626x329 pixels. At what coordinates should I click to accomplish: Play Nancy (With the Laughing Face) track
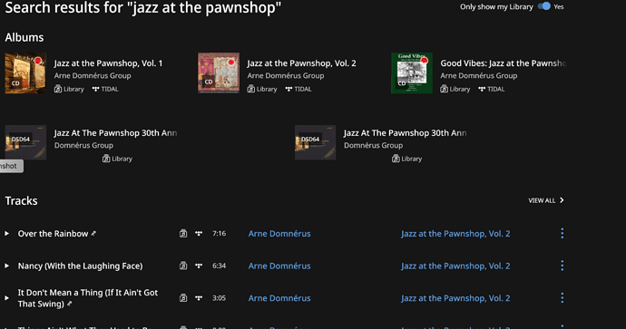tap(6, 266)
